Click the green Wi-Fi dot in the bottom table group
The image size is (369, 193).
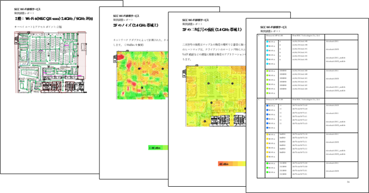267,162
